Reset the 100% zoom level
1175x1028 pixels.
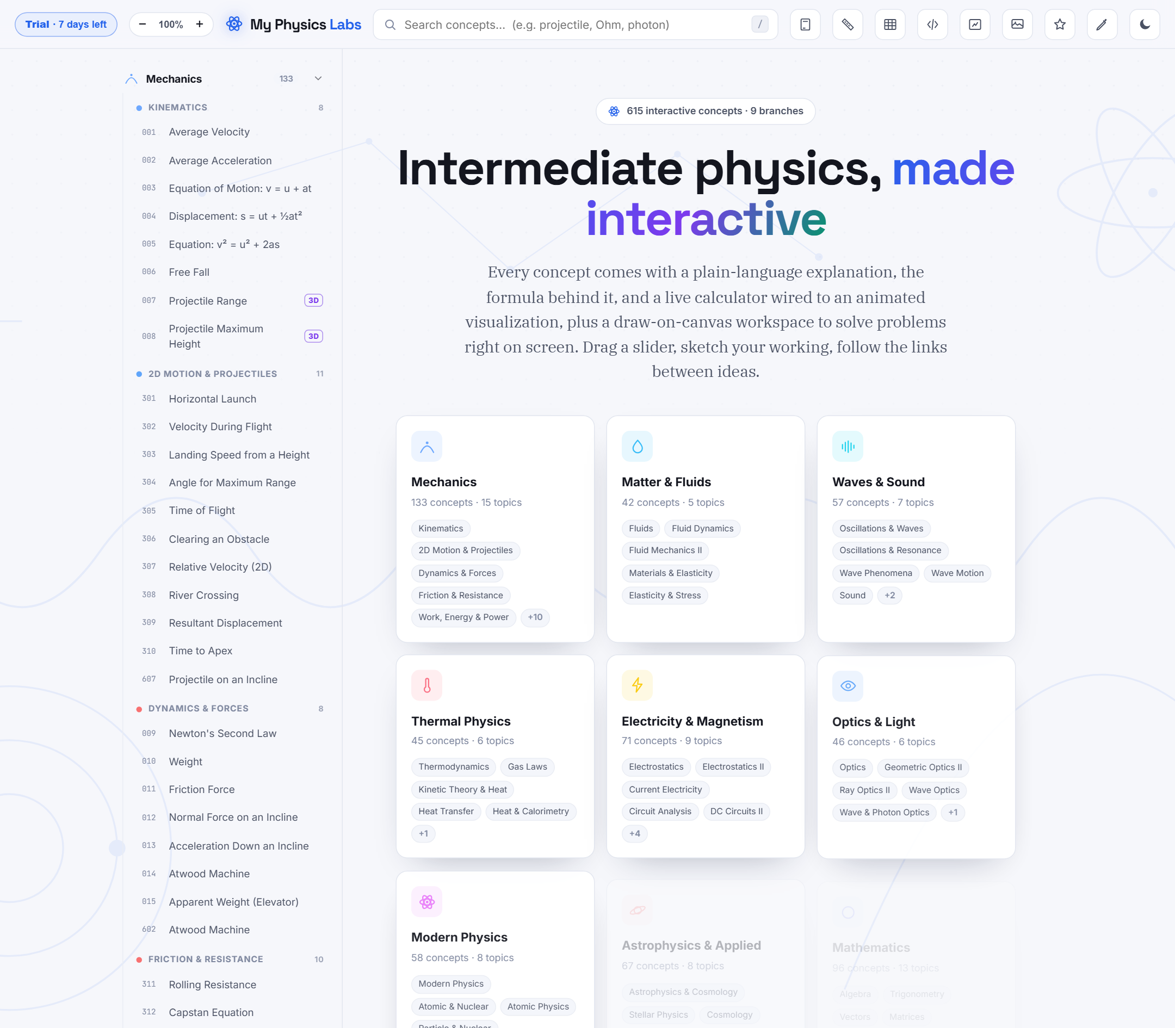171,24
